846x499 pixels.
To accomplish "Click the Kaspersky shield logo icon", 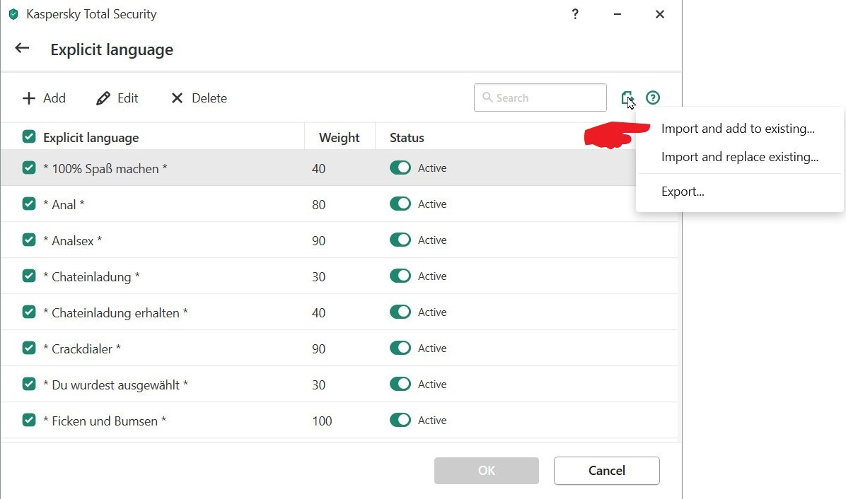I will [13, 14].
